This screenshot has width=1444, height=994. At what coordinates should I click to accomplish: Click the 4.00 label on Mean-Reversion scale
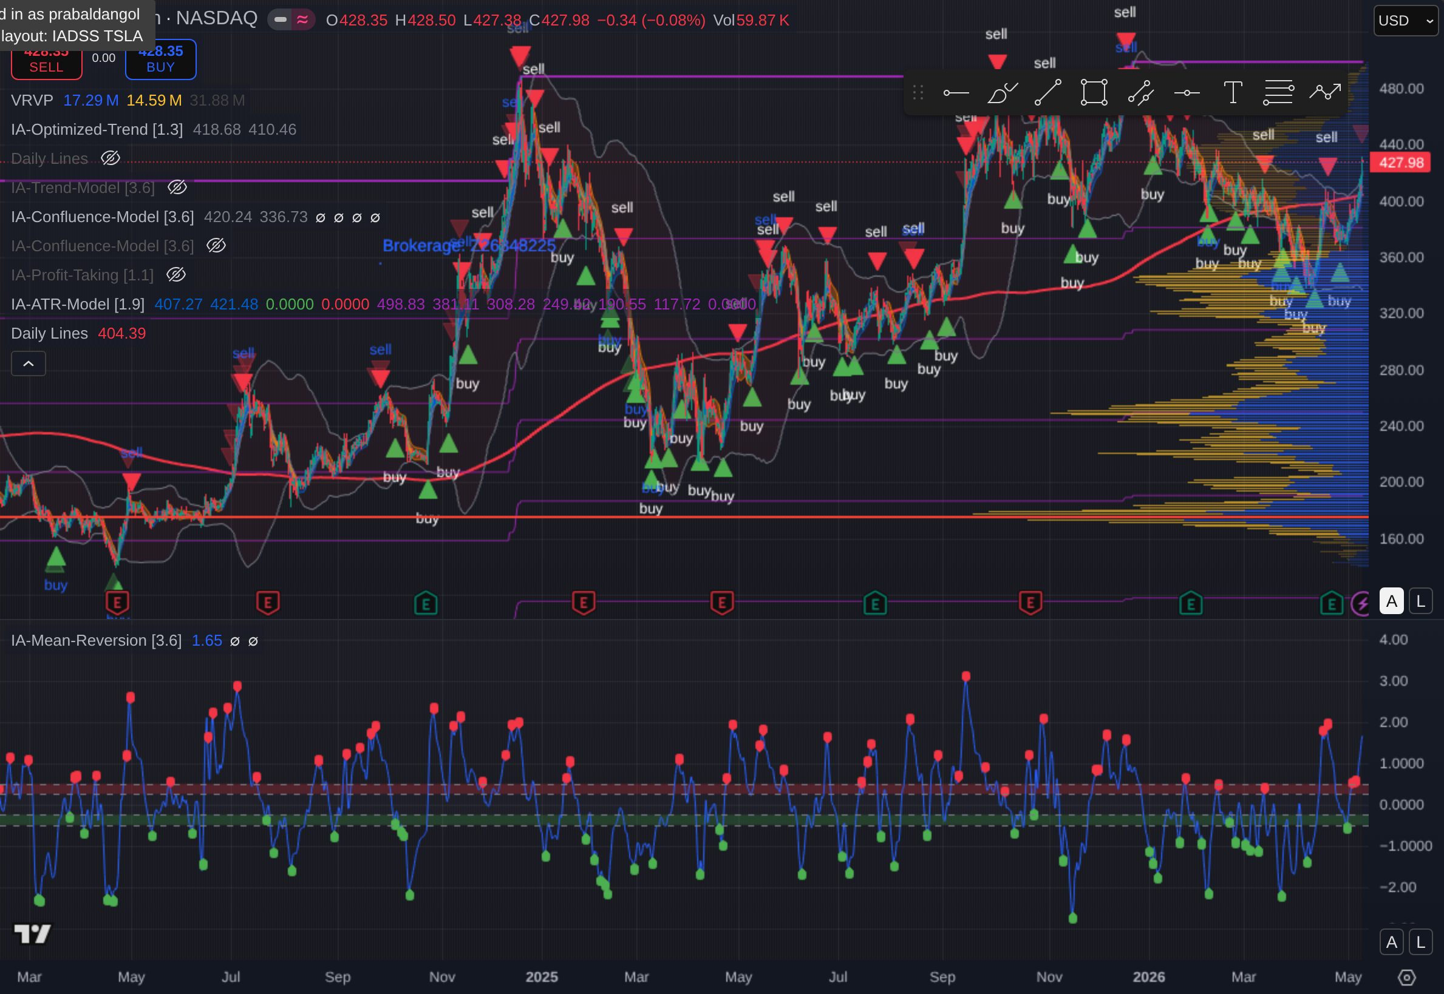(1394, 640)
